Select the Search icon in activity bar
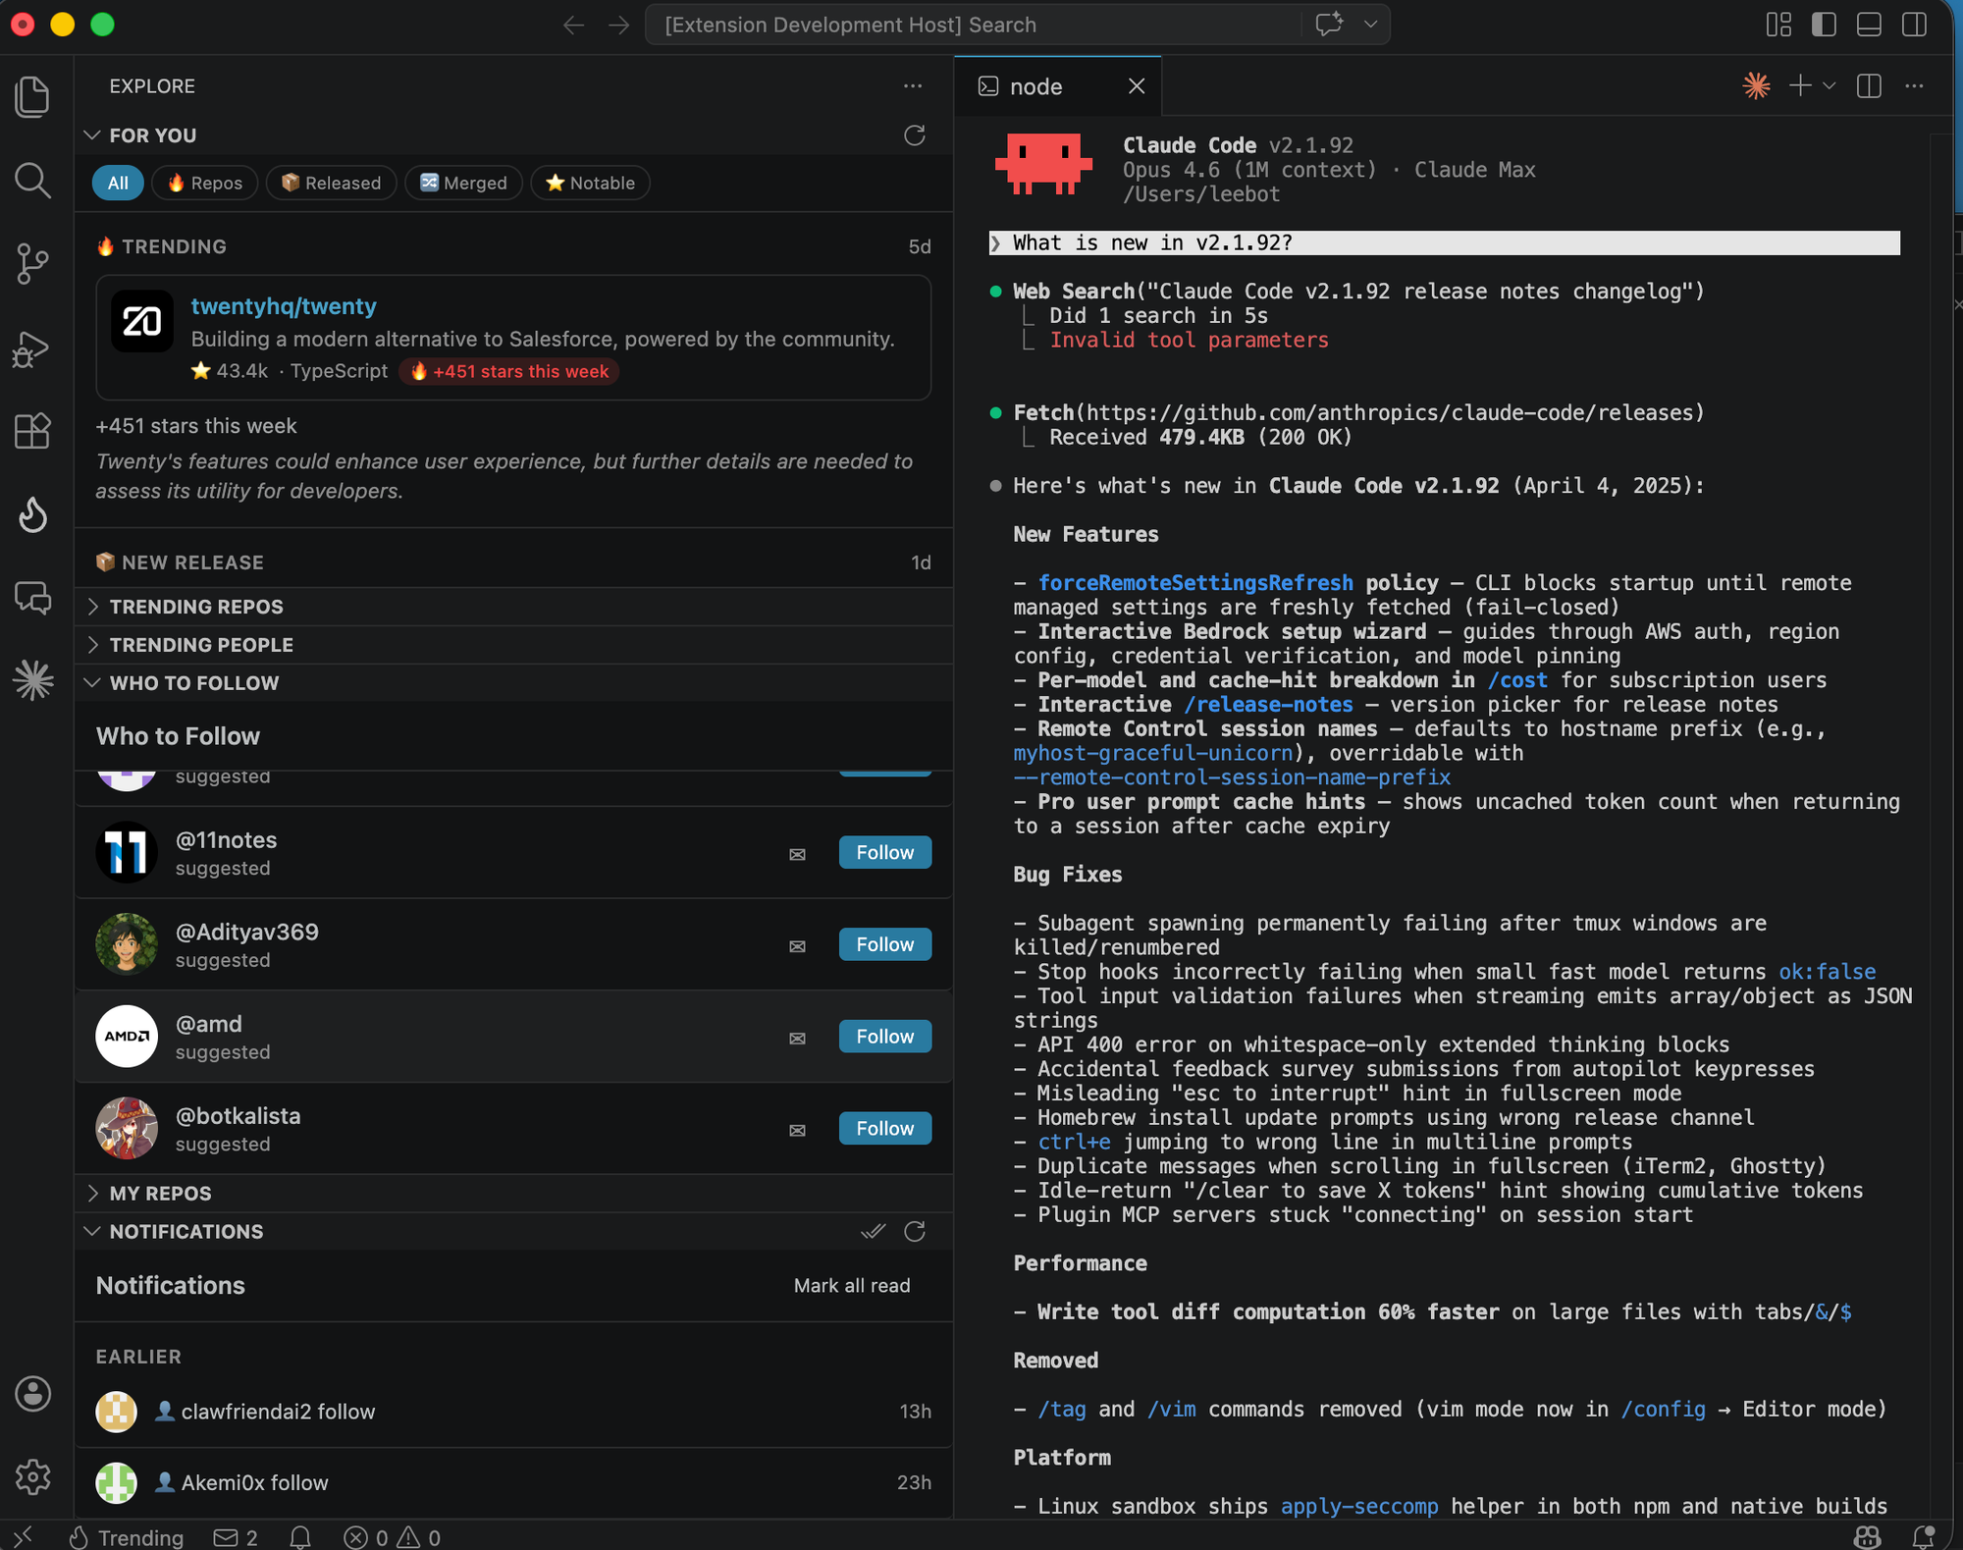 pos(32,181)
